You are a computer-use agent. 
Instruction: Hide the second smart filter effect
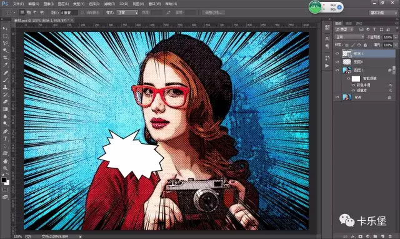point(353,90)
